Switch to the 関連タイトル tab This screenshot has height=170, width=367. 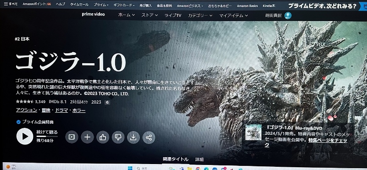click(x=176, y=159)
